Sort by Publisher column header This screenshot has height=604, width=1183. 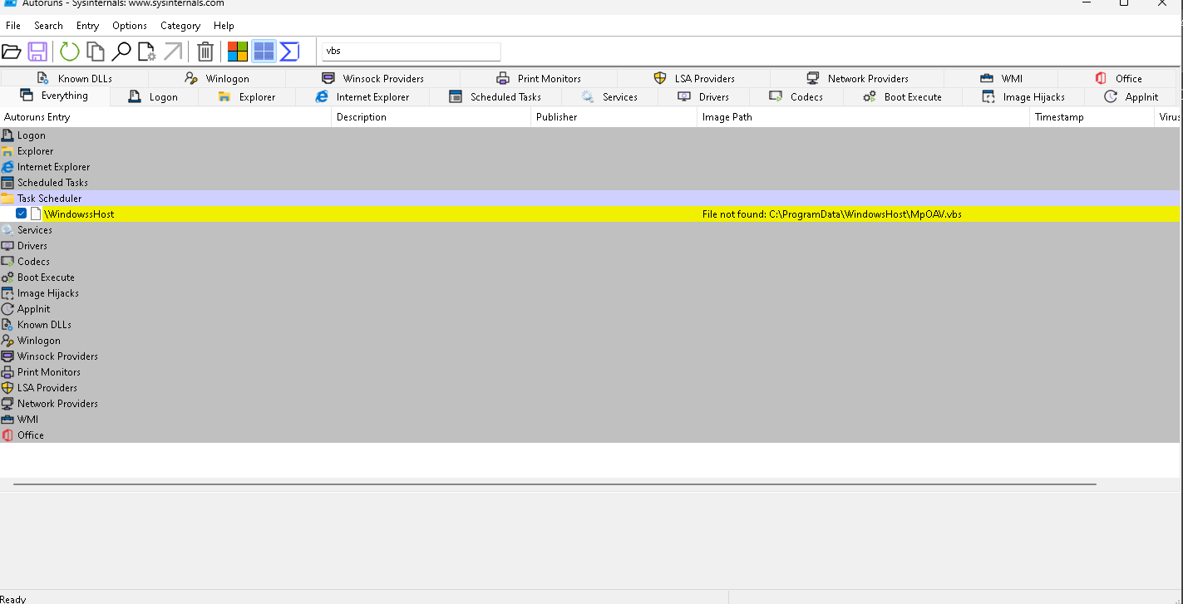coord(614,117)
